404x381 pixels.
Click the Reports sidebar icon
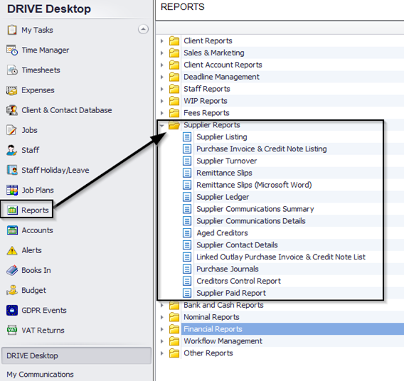point(12,210)
